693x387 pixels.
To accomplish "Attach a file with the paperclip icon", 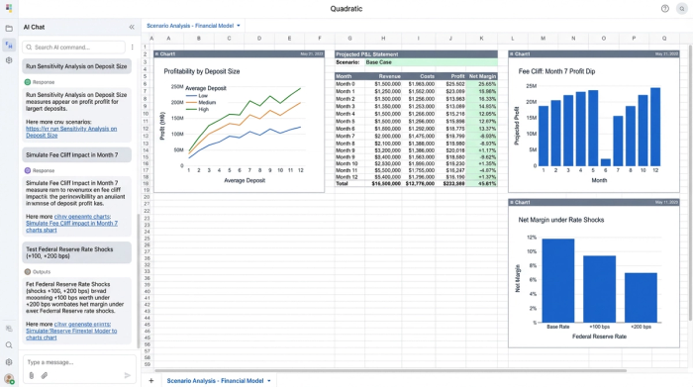I will 45,375.
